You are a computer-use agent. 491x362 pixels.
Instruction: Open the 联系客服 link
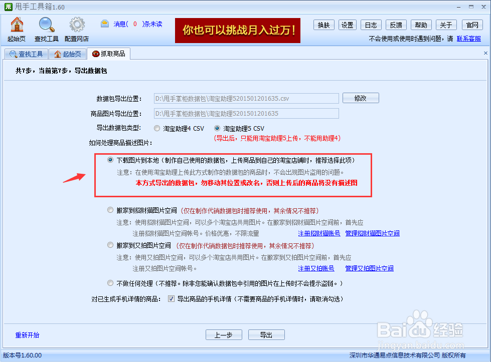coord(469,38)
